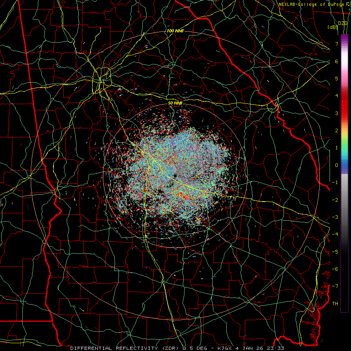This screenshot has height=351, width=351.
Task: Click the 6 dB legend value
Action: tap(337, 61)
